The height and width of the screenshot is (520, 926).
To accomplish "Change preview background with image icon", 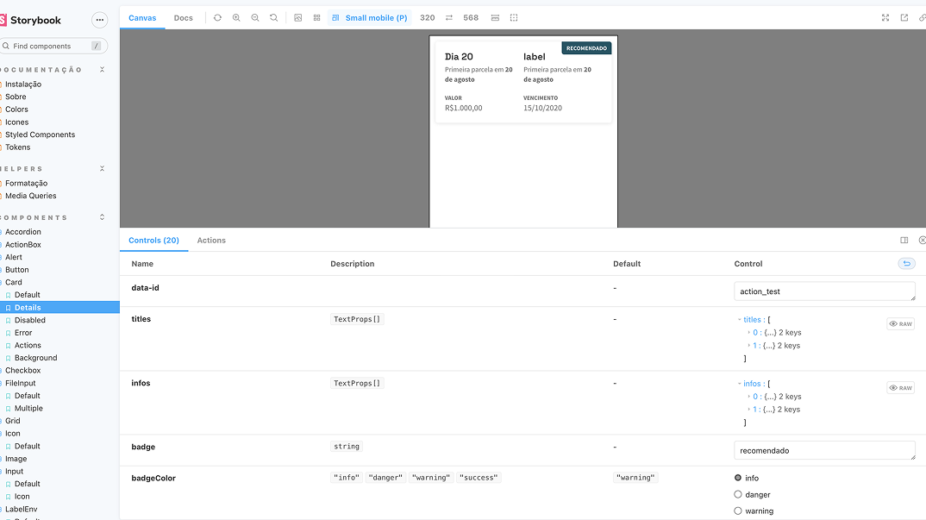I will (x=298, y=18).
